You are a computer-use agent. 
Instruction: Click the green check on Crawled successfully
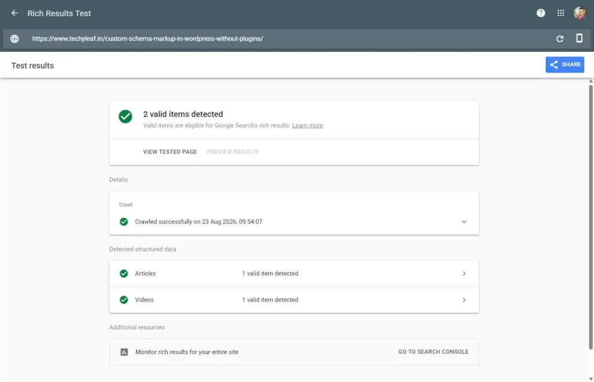(x=124, y=222)
